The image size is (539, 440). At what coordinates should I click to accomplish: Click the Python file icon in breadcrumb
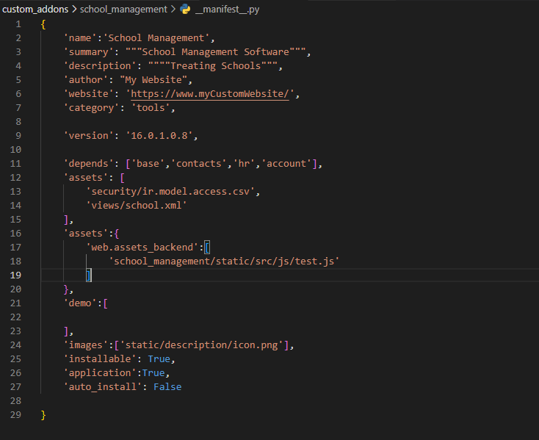[x=185, y=10]
